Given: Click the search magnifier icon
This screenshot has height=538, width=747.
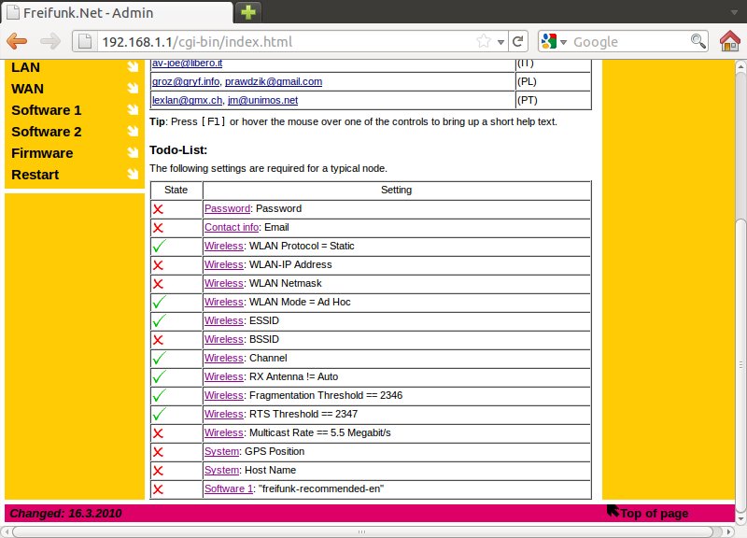Looking at the screenshot, I should click(698, 42).
